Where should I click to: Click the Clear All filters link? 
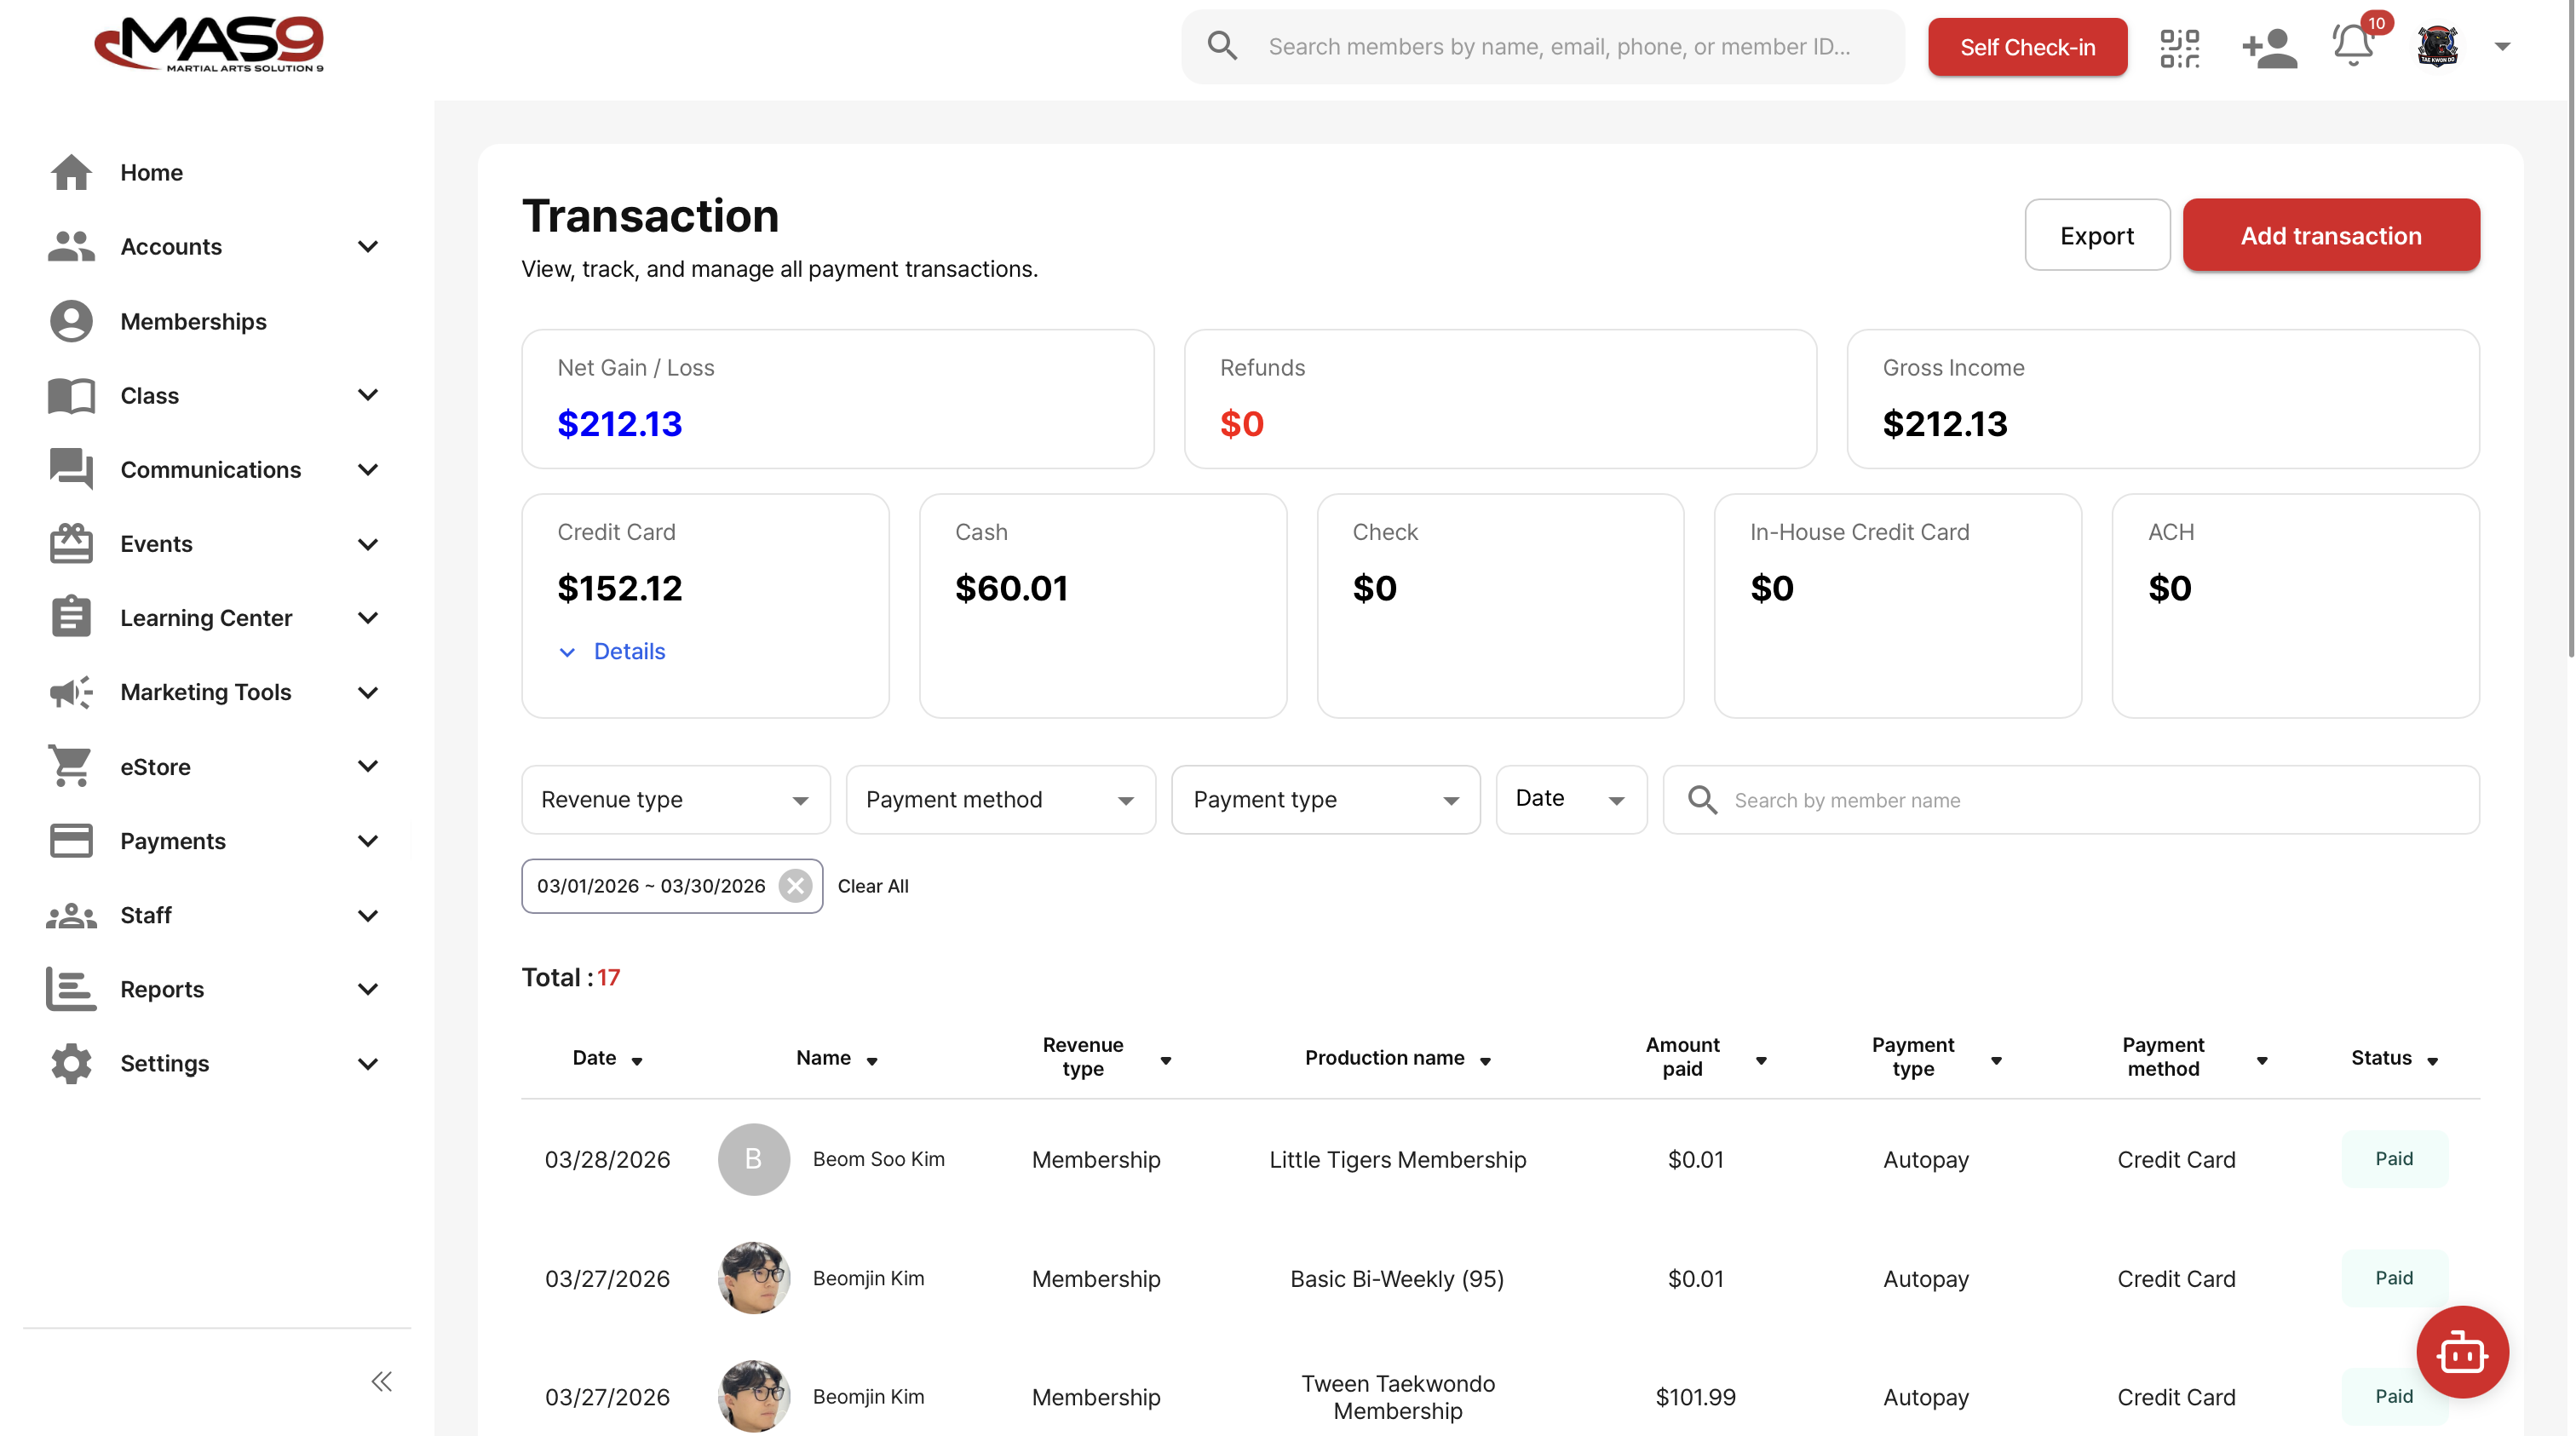(873, 885)
